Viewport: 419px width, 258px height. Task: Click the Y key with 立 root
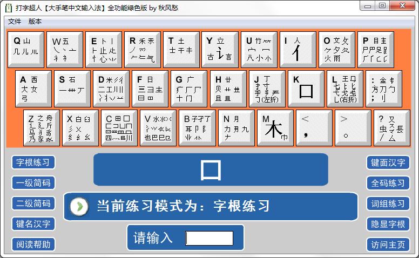click(x=220, y=50)
